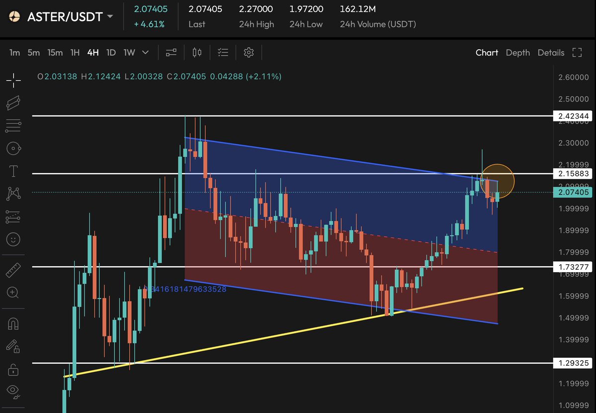Switch to 1D timeframe

click(x=111, y=53)
